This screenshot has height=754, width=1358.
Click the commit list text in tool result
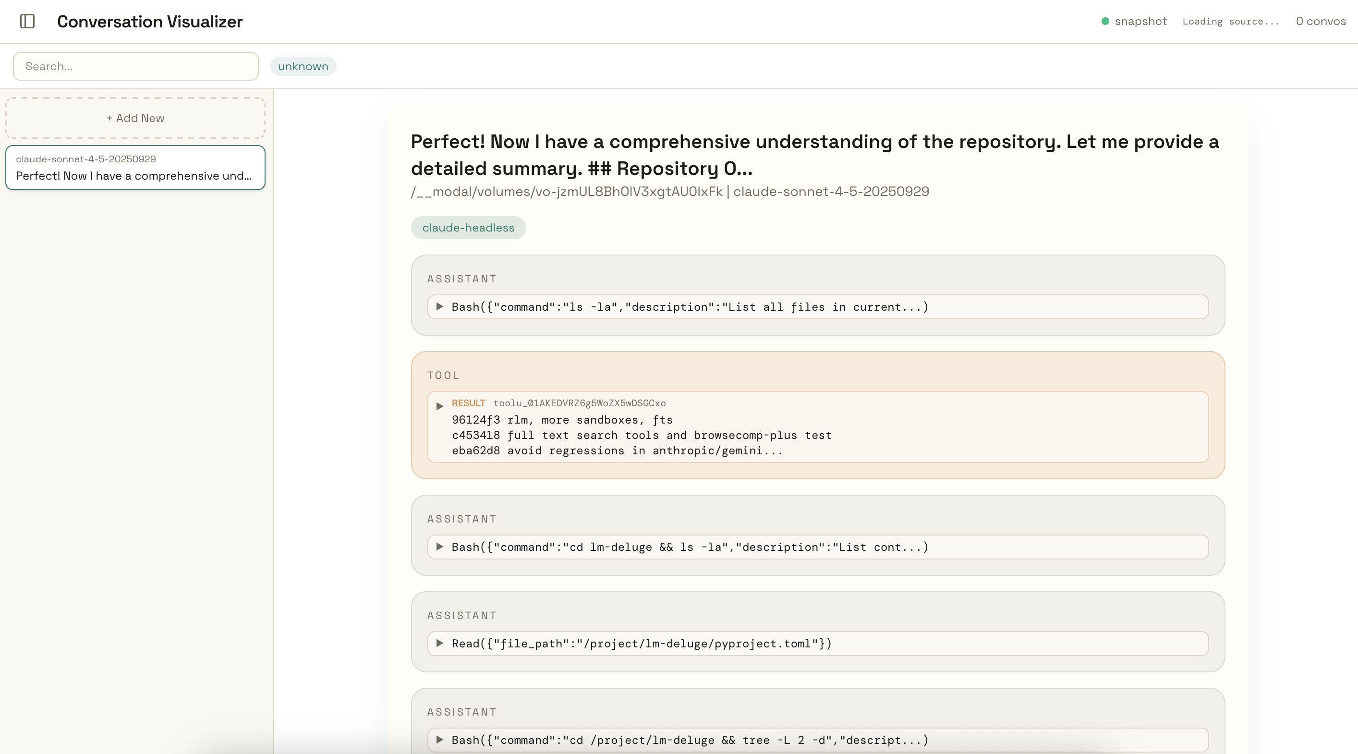click(641, 436)
